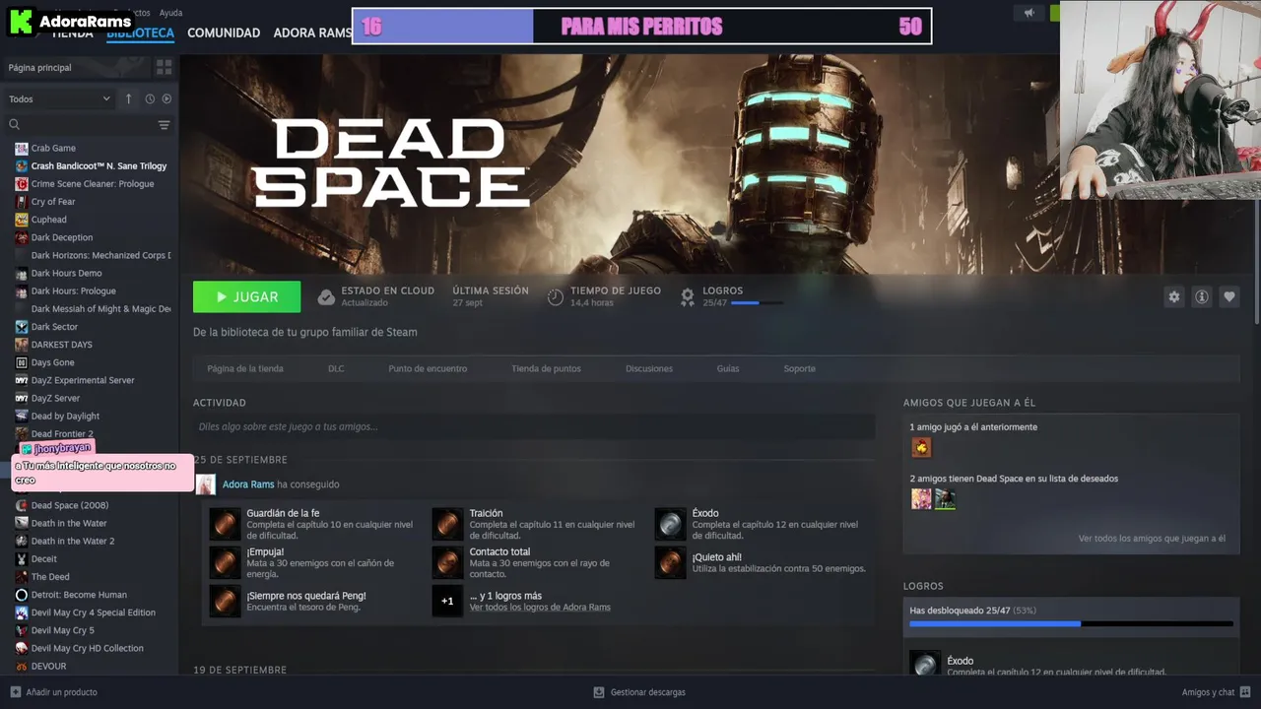Image resolution: width=1261 pixels, height=709 pixels.
Task: Click the ready-to-play filter icon
Action: (x=166, y=98)
